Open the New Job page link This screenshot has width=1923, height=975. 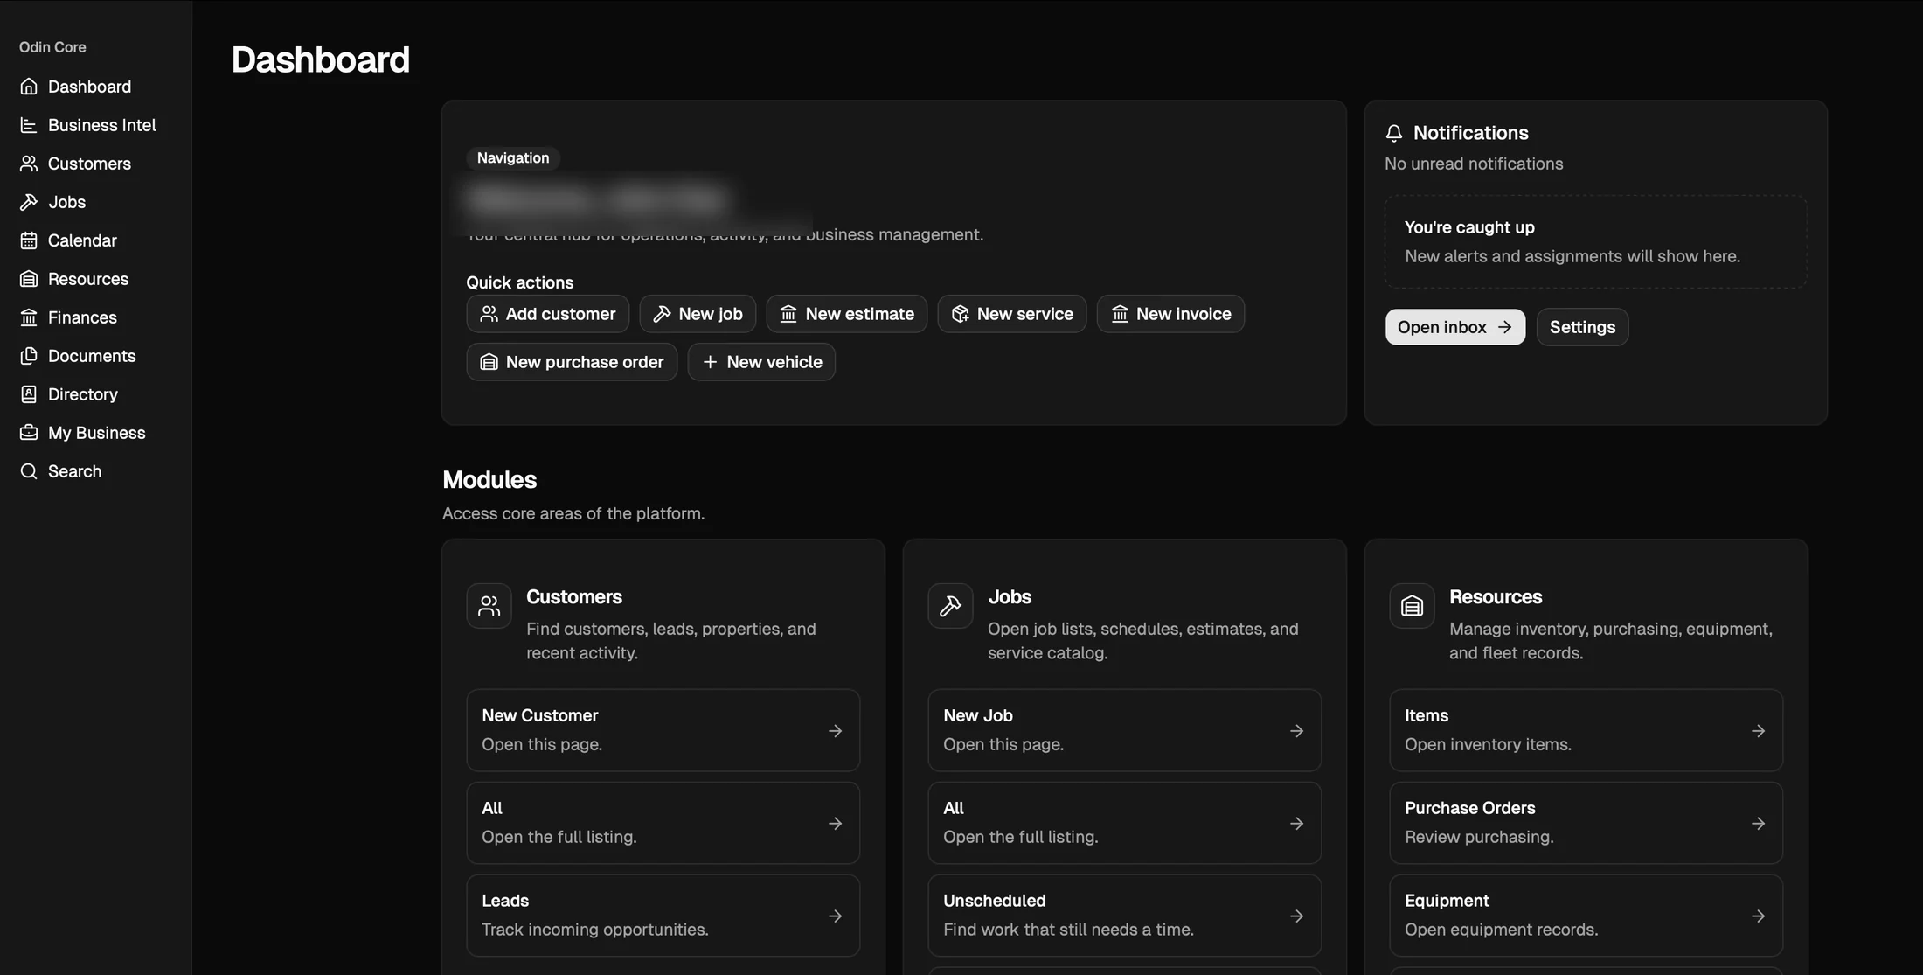pyautogui.click(x=1125, y=730)
